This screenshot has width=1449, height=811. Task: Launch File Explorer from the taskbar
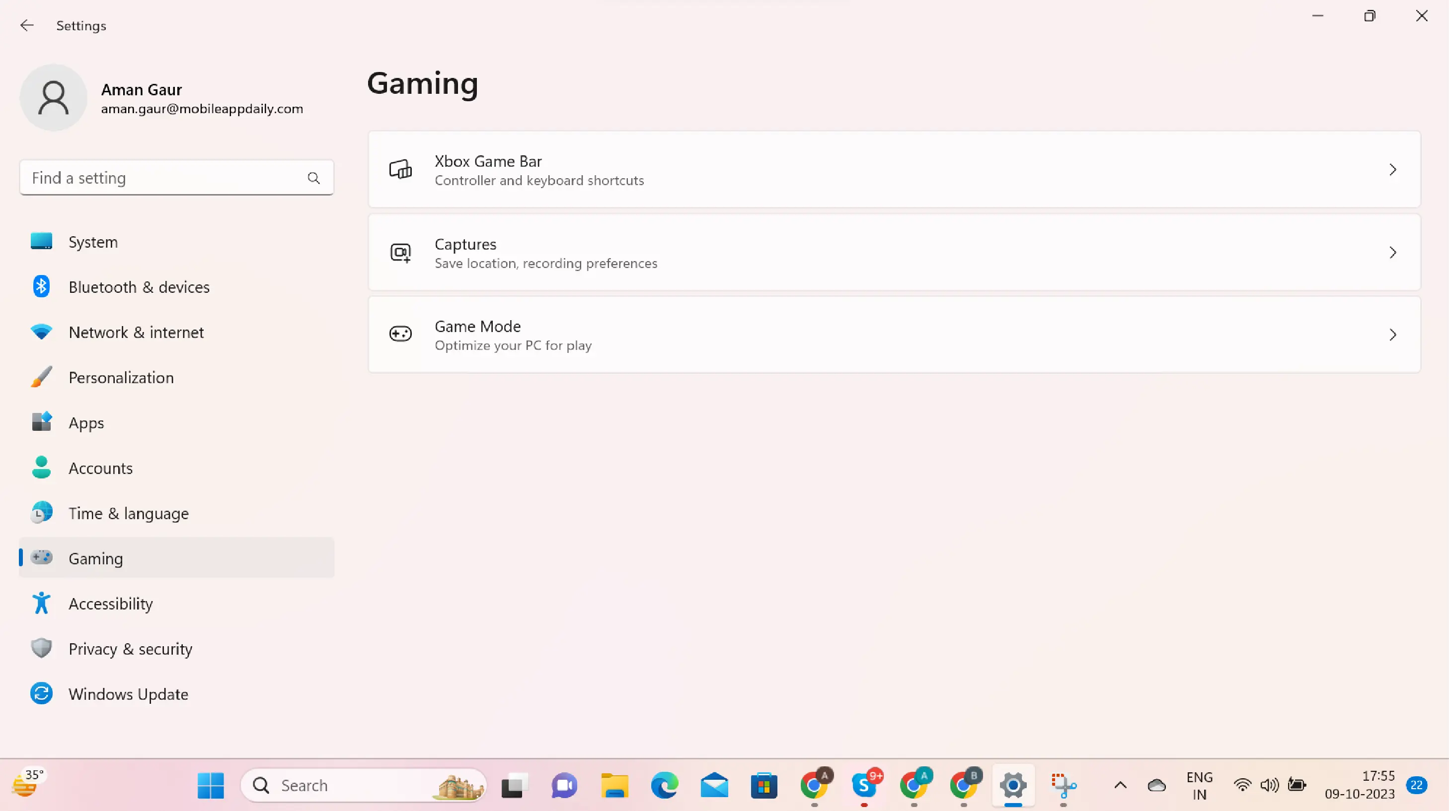click(x=614, y=785)
